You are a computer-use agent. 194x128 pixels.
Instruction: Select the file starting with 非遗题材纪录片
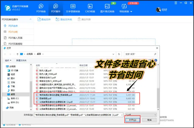[57, 85]
